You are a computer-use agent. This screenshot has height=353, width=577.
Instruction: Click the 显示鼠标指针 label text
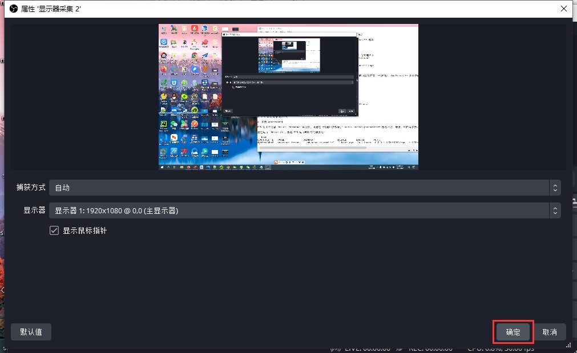84,231
